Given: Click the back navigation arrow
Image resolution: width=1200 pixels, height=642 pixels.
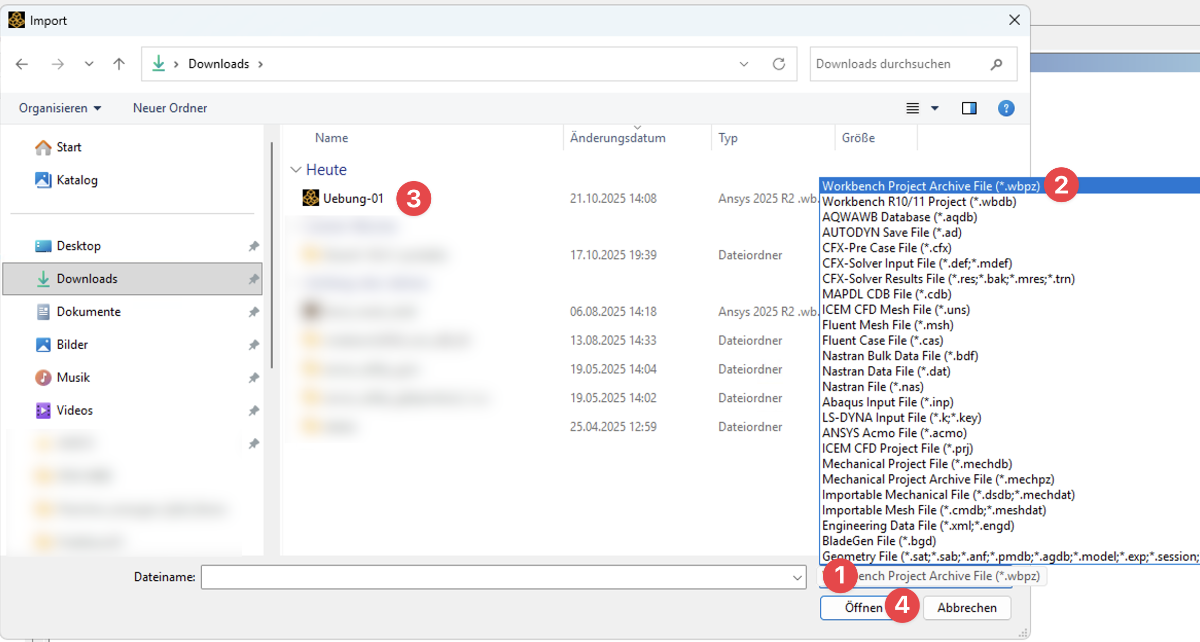Looking at the screenshot, I should (22, 64).
